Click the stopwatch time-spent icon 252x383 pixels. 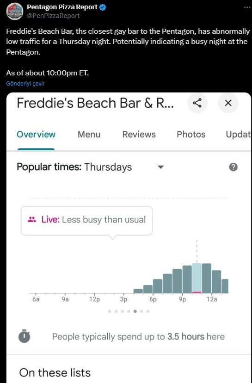[24, 336]
